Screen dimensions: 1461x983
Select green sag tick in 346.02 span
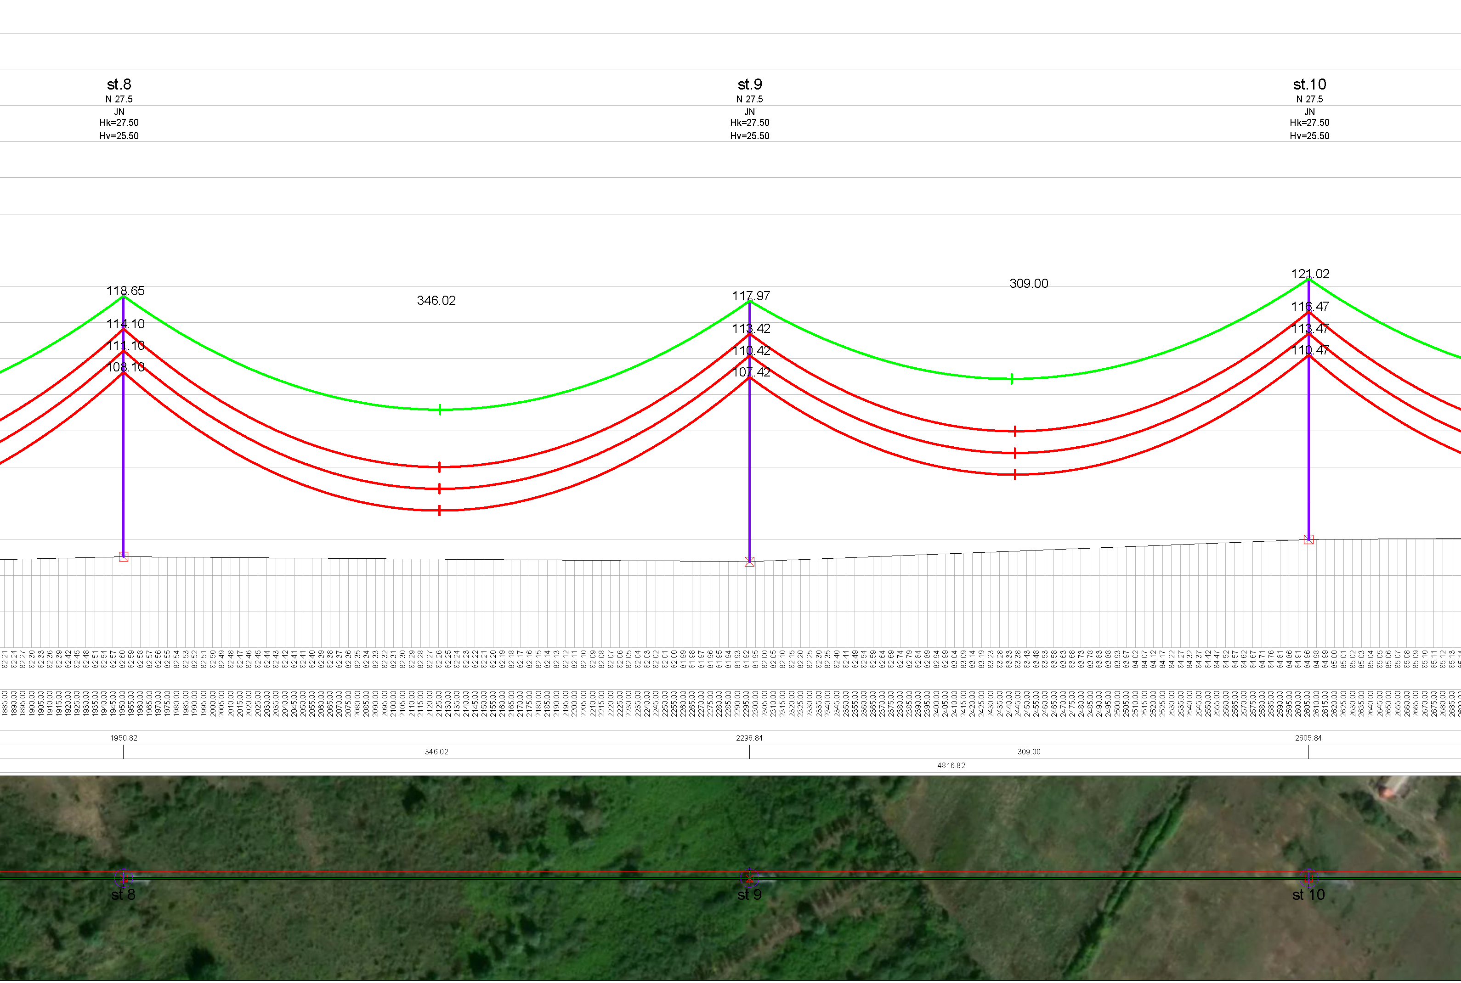(441, 410)
